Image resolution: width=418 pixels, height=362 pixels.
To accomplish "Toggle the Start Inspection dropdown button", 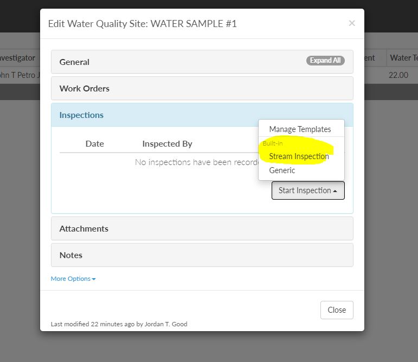I will point(308,190).
